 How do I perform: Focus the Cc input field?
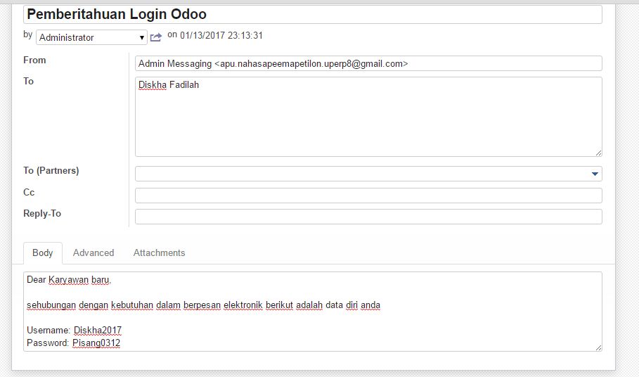[x=368, y=196]
